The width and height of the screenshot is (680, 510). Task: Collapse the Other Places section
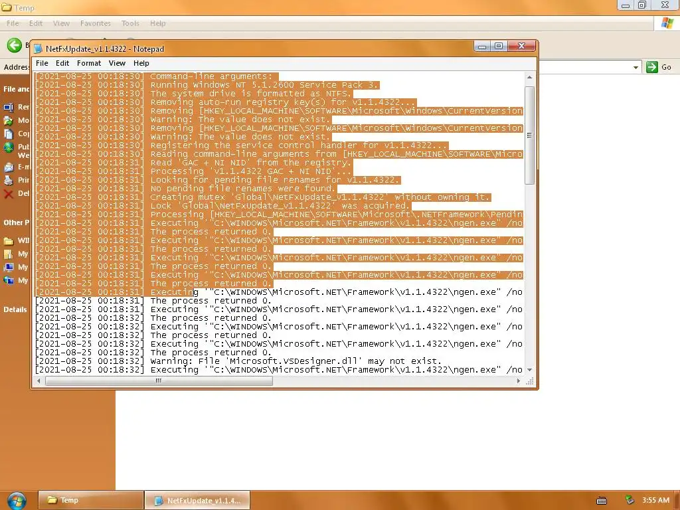17,222
